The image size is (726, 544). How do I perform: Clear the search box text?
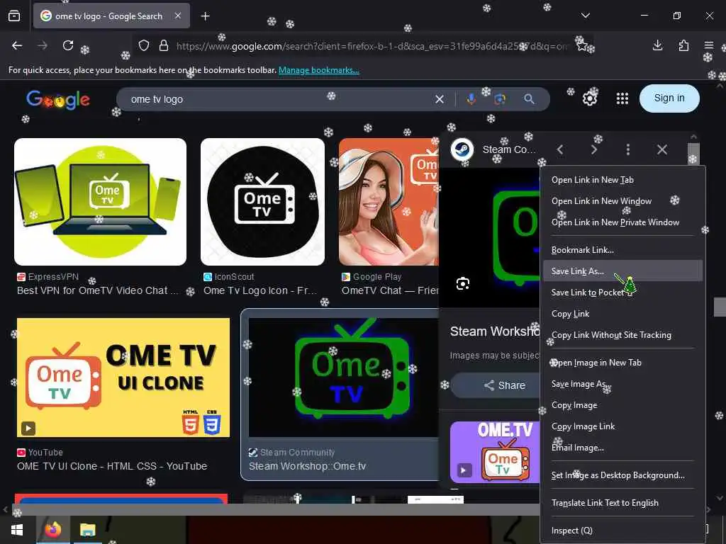(x=440, y=99)
